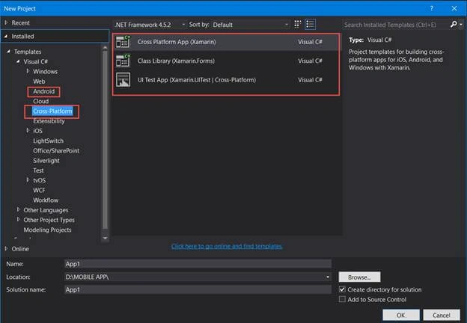The height and width of the screenshot is (323, 467).
Task: Select the Workflow template category
Action: [46, 200]
